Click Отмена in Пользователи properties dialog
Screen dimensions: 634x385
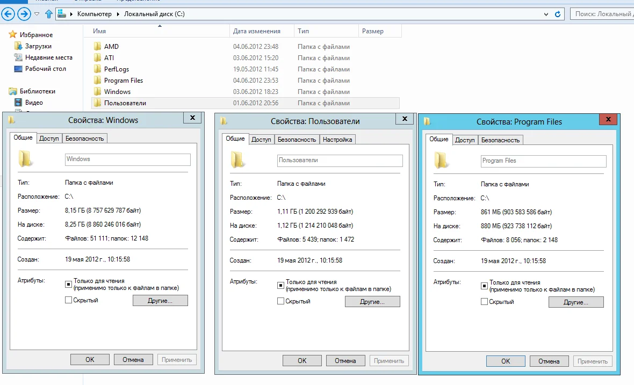[345, 361]
